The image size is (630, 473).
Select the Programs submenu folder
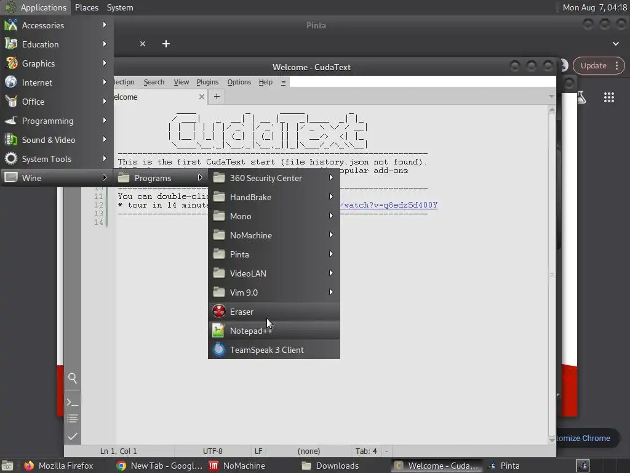point(161,178)
